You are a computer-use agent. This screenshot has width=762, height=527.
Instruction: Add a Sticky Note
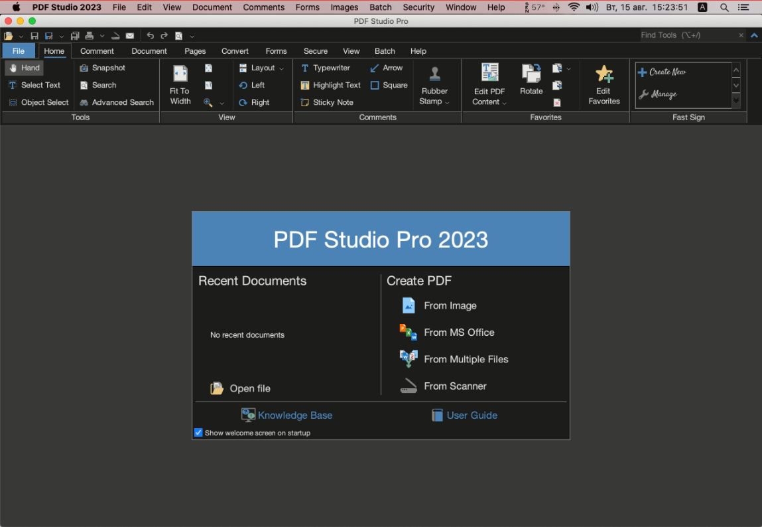click(326, 102)
